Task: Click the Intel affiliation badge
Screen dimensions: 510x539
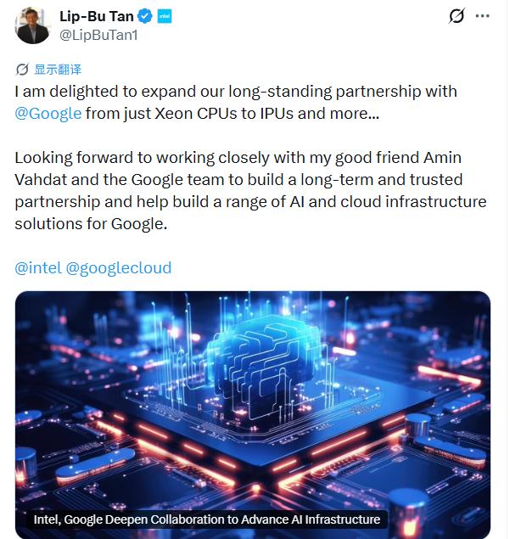Action: [x=165, y=17]
